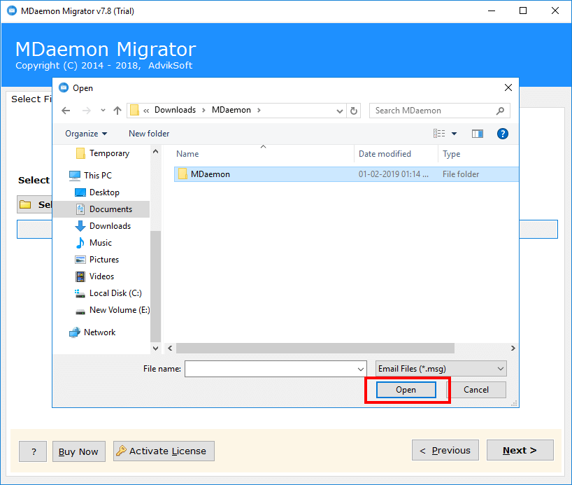
Task: Maximize MDaemon Migrator window
Action: point(523,11)
